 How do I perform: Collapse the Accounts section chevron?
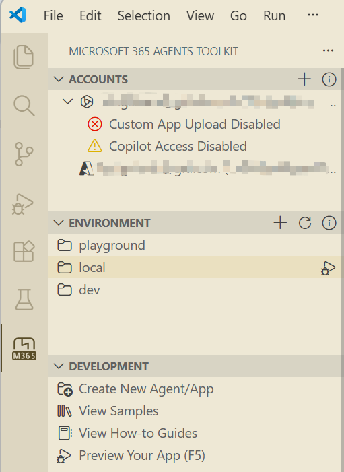[59, 79]
